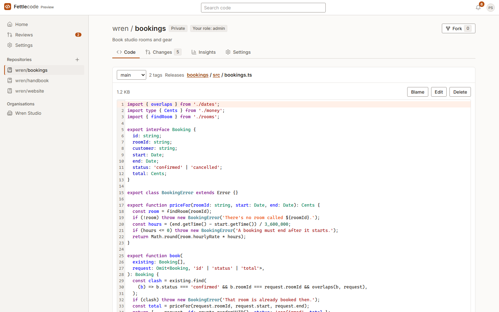Click the sidebar Settings gear icon
This screenshot has height=312, width=499.
point(10,45)
